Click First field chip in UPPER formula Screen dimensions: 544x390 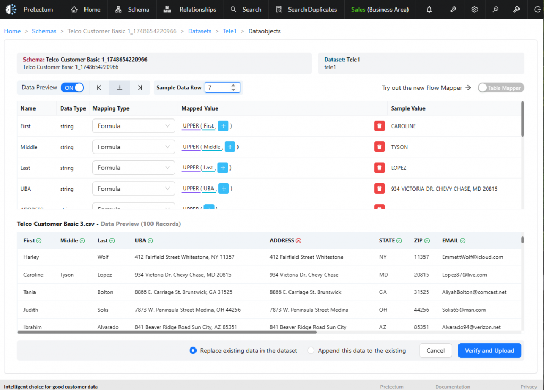pyautogui.click(x=208, y=126)
